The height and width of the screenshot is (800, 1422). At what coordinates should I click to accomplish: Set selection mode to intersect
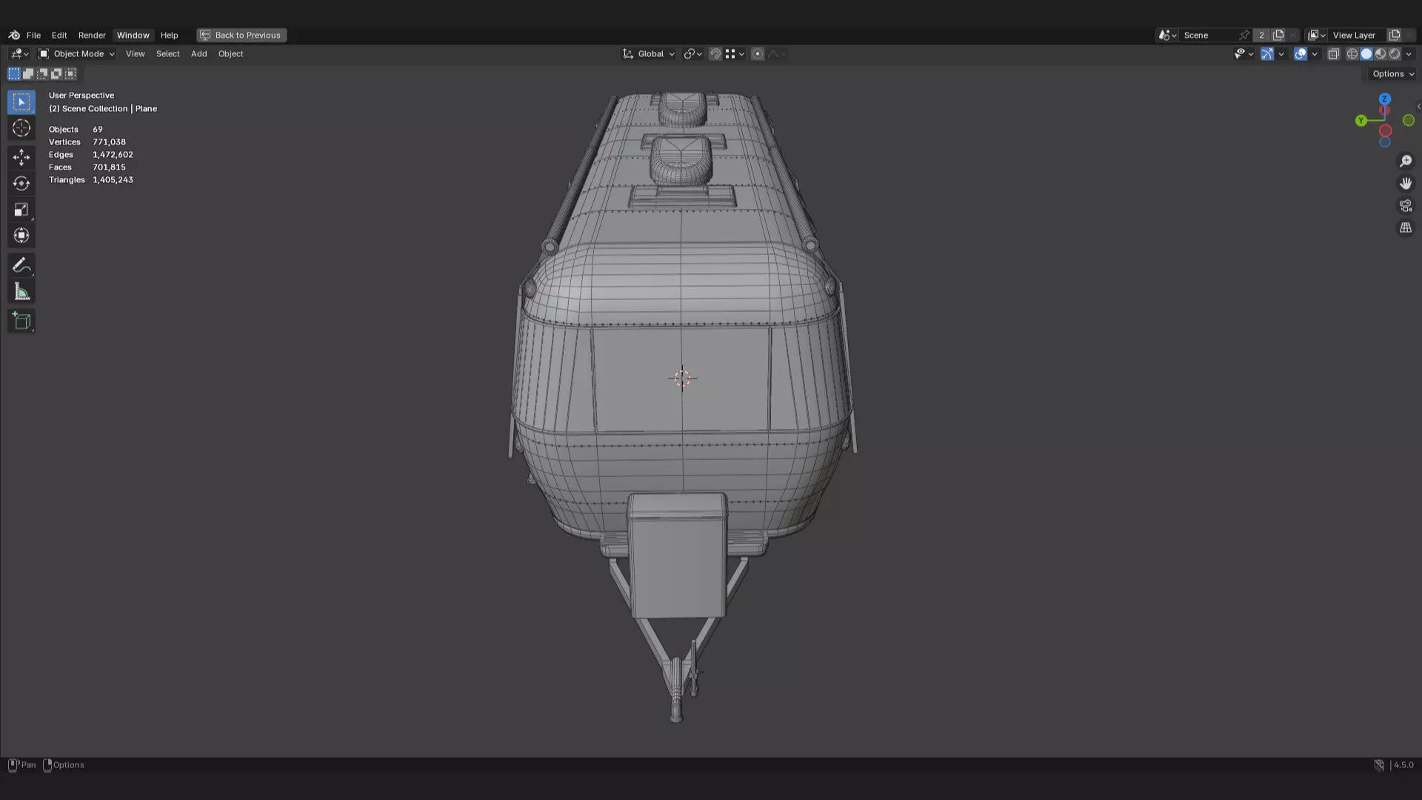click(x=70, y=73)
